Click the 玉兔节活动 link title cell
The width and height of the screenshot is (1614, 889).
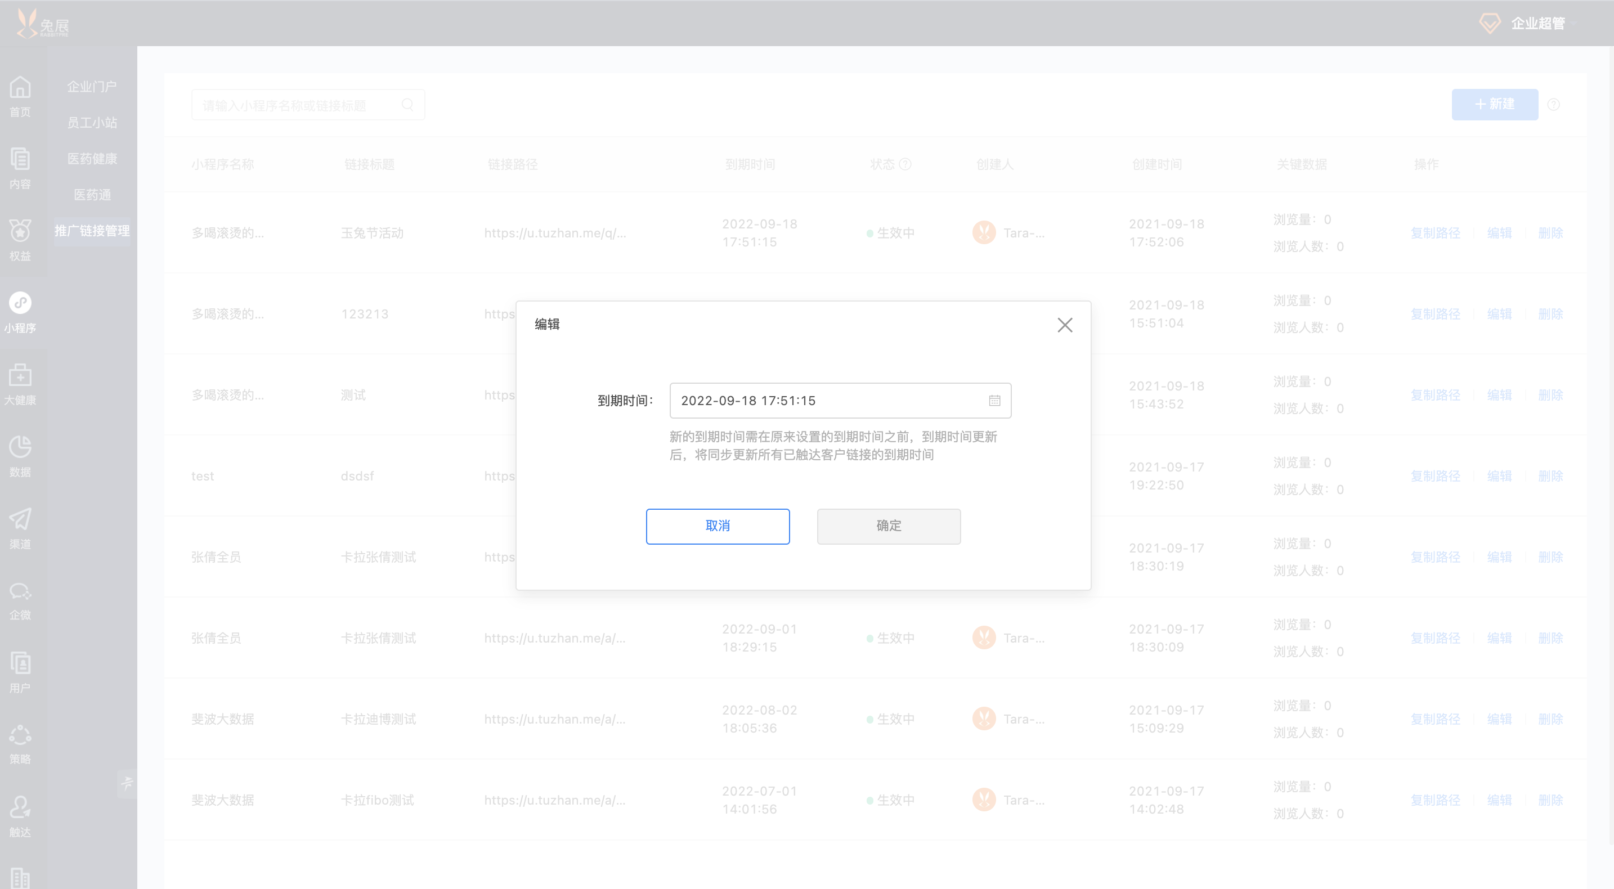tap(372, 233)
